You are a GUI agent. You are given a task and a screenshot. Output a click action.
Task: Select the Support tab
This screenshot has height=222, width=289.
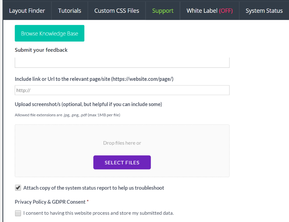pyautogui.click(x=163, y=11)
